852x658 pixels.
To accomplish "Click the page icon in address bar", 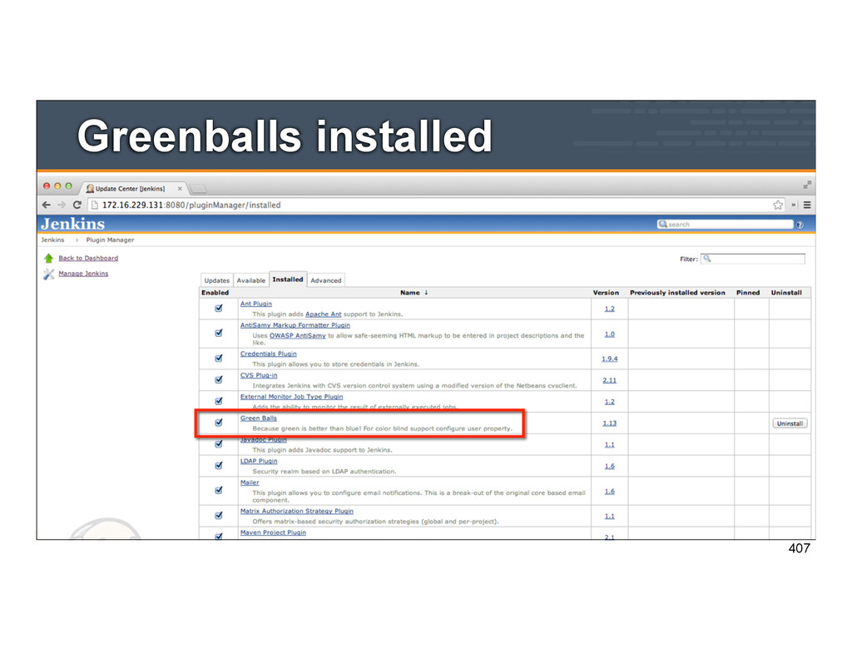I will (x=95, y=205).
